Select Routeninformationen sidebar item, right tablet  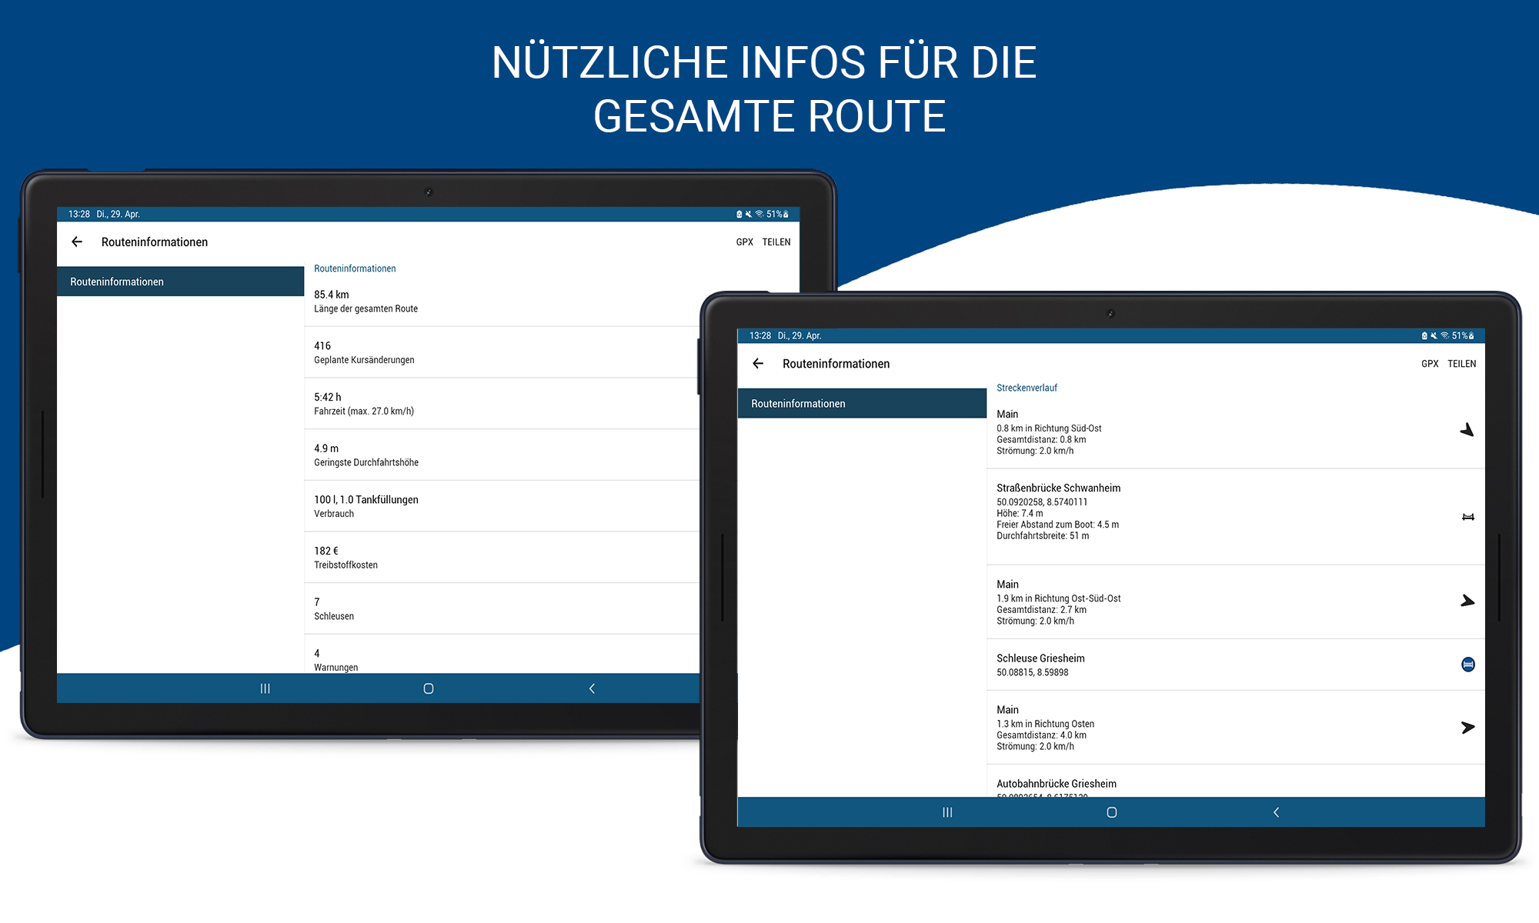862,403
